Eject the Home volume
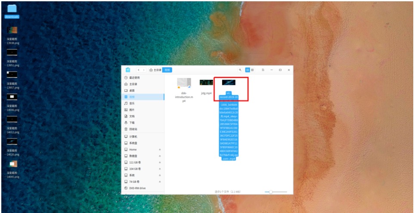This screenshot has height=213, width=418. pos(160,150)
